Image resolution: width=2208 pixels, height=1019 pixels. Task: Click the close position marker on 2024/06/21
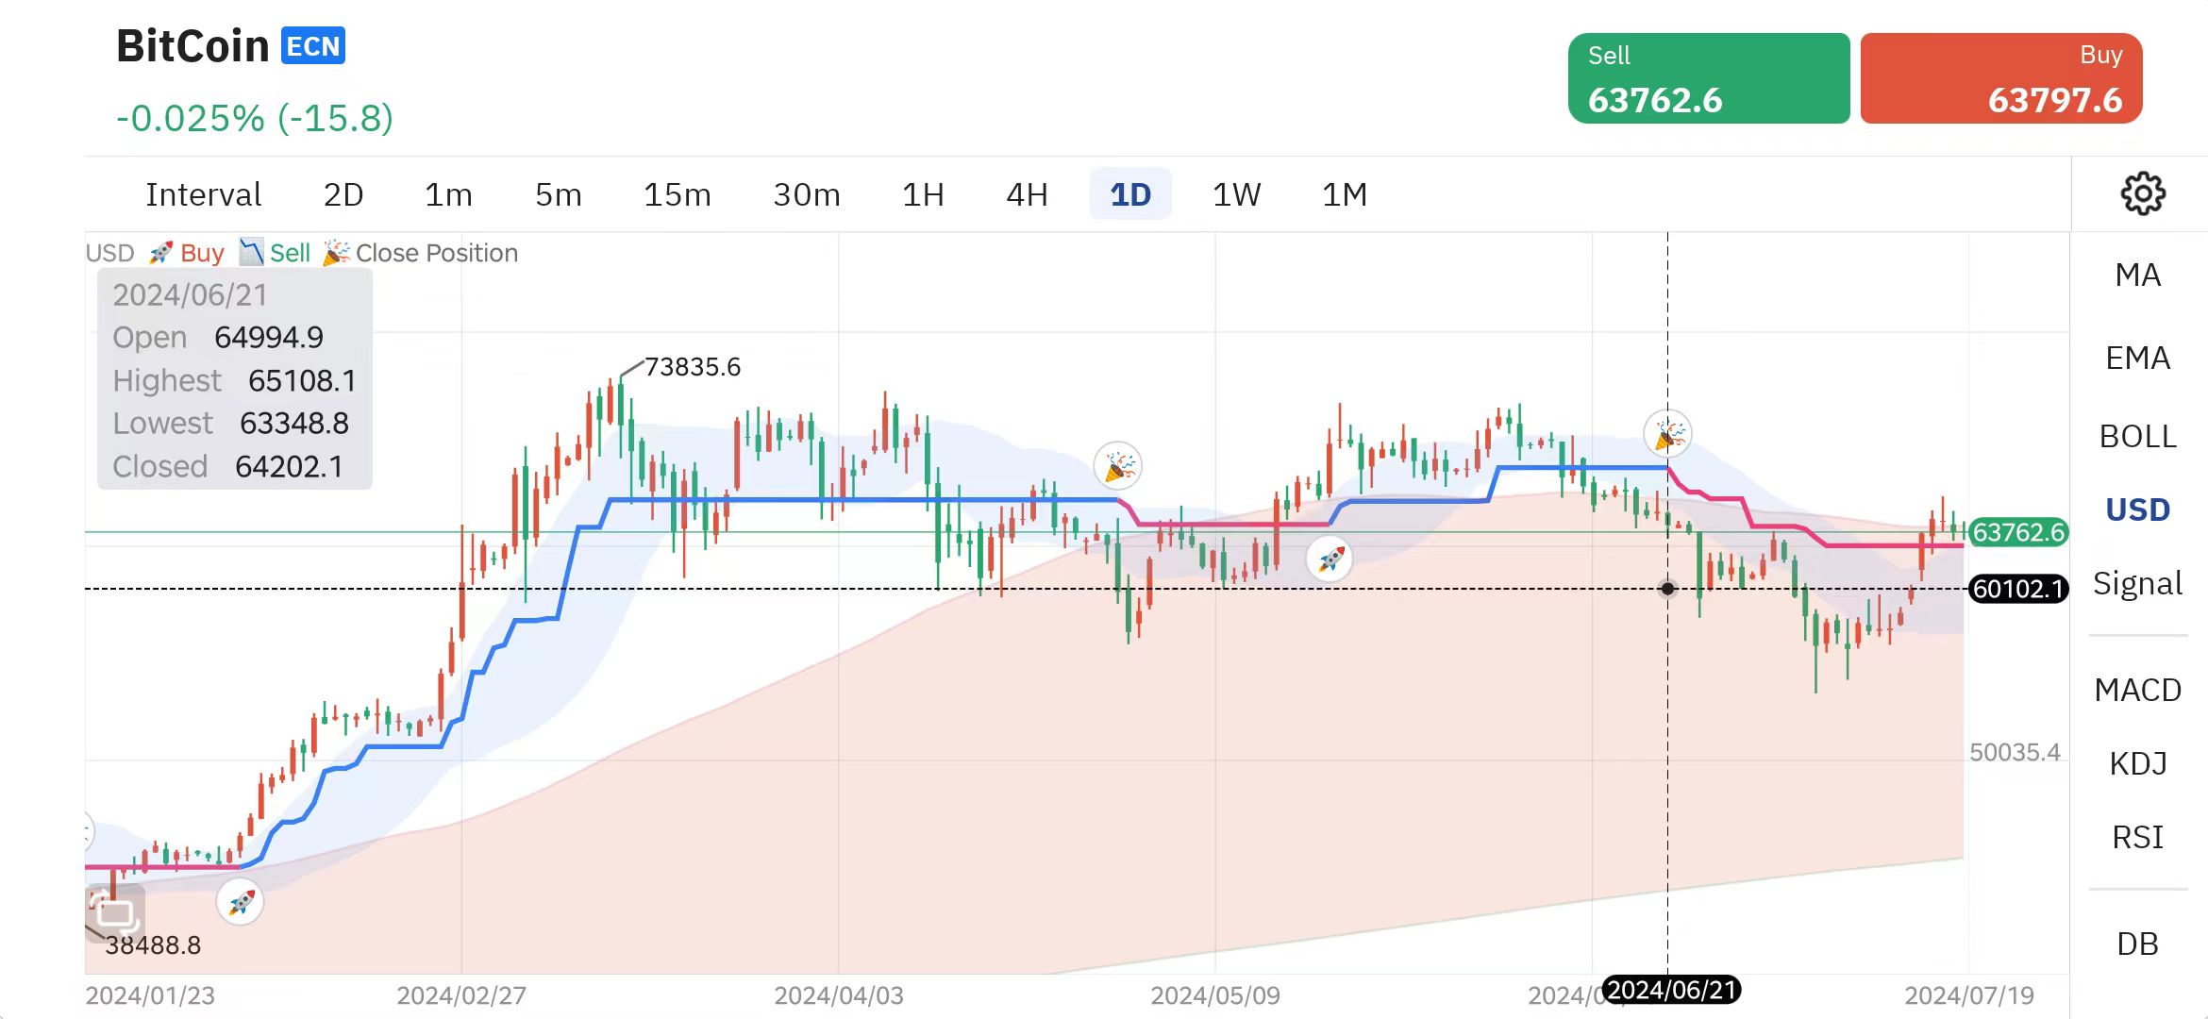click(x=1667, y=435)
